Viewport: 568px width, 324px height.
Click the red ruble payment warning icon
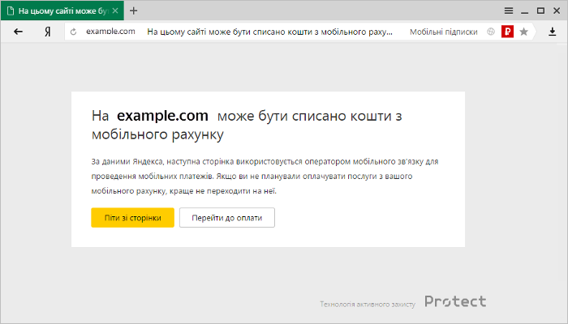pyautogui.click(x=507, y=32)
